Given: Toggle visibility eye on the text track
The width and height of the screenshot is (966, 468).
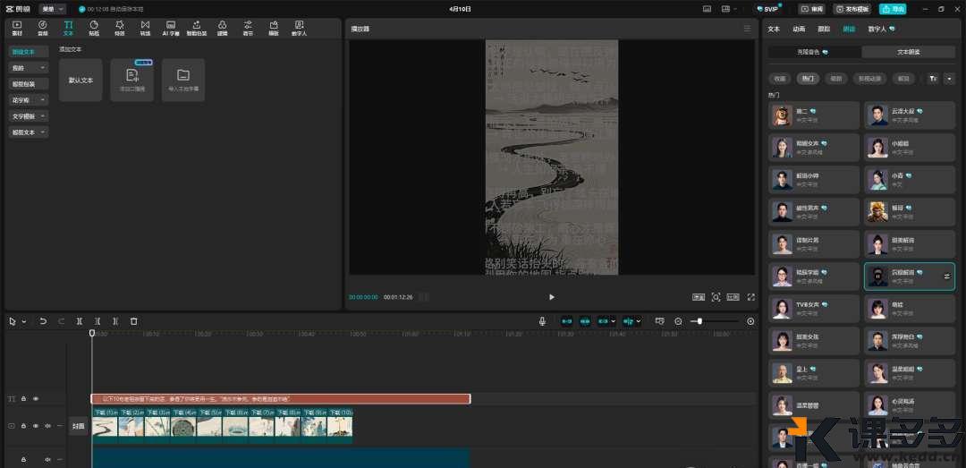Looking at the screenshot, I should pyautogui.click(x=35, y=399).
